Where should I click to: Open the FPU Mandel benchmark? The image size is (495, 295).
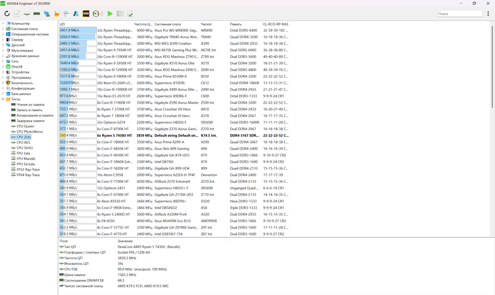(x=26, y=158)
